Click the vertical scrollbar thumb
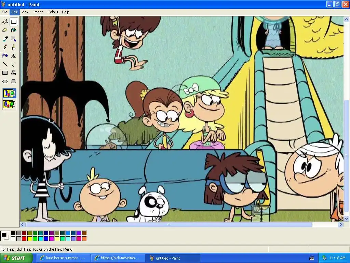 click(x=346, y=156)
